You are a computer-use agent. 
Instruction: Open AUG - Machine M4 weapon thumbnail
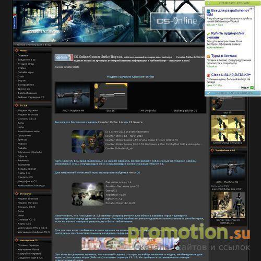(x=73, y=96)
